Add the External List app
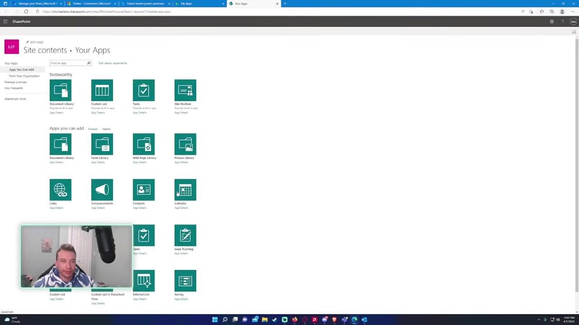The image size is (579, 325). (x=143, y=281)
